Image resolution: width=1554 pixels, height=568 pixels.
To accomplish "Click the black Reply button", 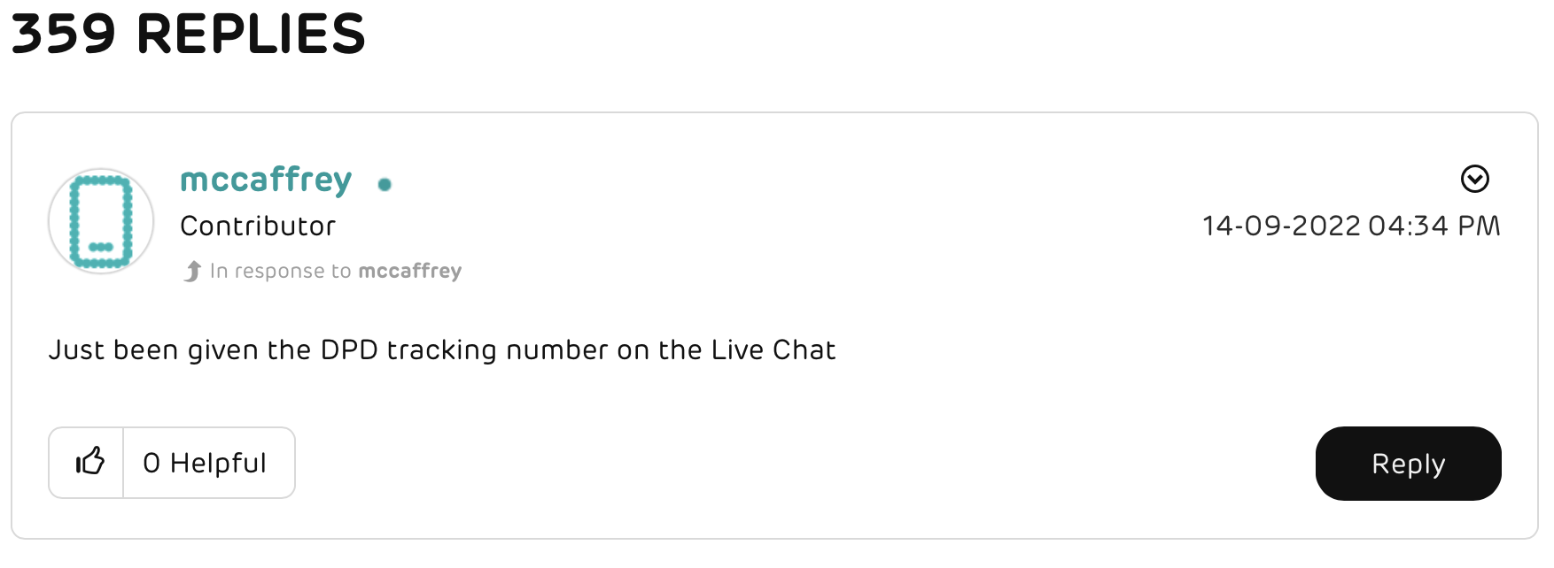I will 1408,464.
